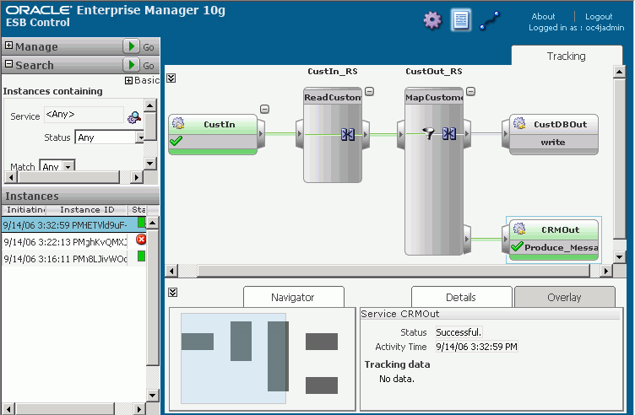
Task: Click the filter funnel icon in MapCustomer
Action: pos(428,132)
